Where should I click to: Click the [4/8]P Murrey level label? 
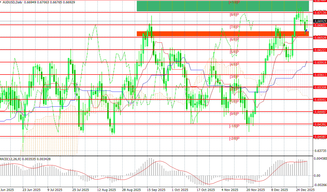click(x=234, y=64)
